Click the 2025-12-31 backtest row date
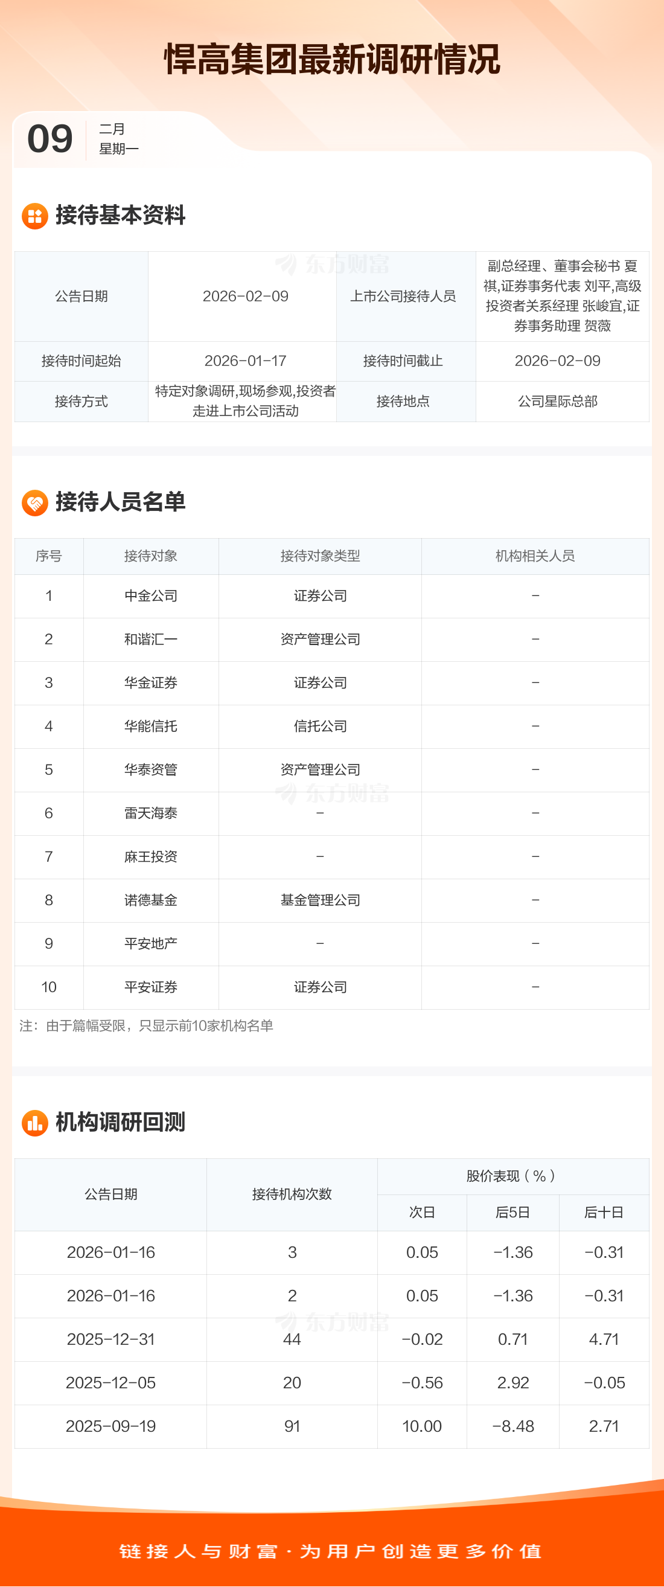The image size is (664, 1587). [111, 1339]
